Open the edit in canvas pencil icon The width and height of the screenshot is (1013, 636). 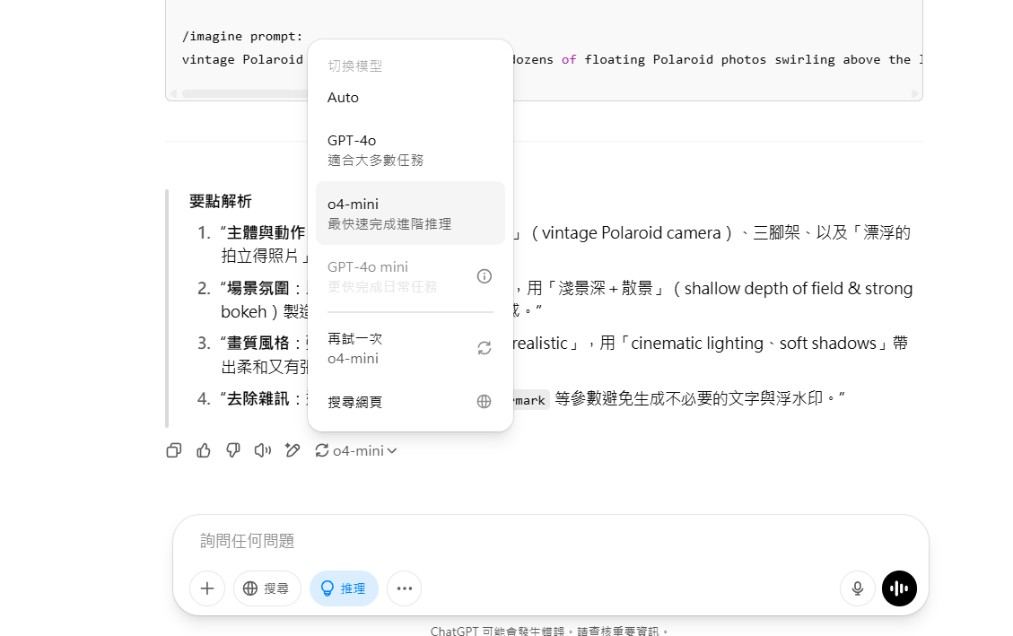coord(293,450)
